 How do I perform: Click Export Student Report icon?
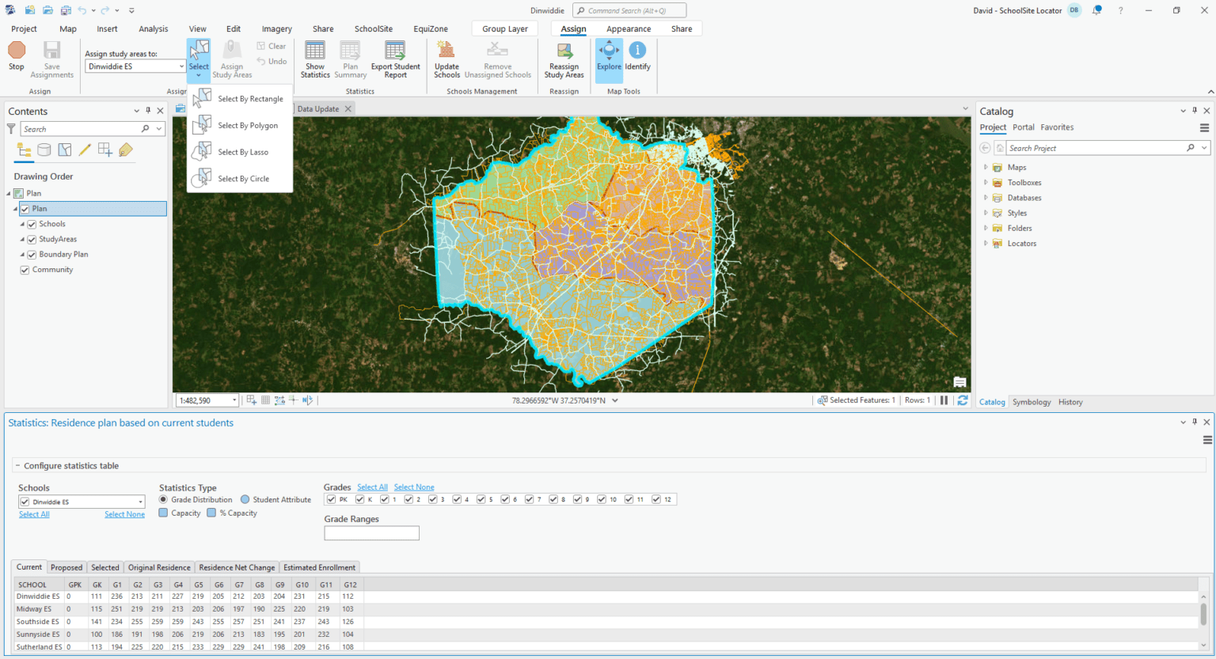click(395, 52)
